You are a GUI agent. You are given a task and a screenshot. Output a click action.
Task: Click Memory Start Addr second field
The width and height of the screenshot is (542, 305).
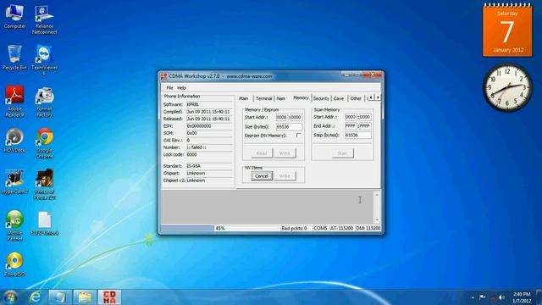[296, 117]
